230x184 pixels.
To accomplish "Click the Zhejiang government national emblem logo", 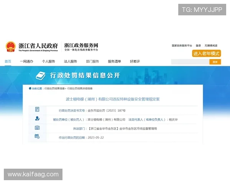I will pyautogui.click(x=11, y=47).
